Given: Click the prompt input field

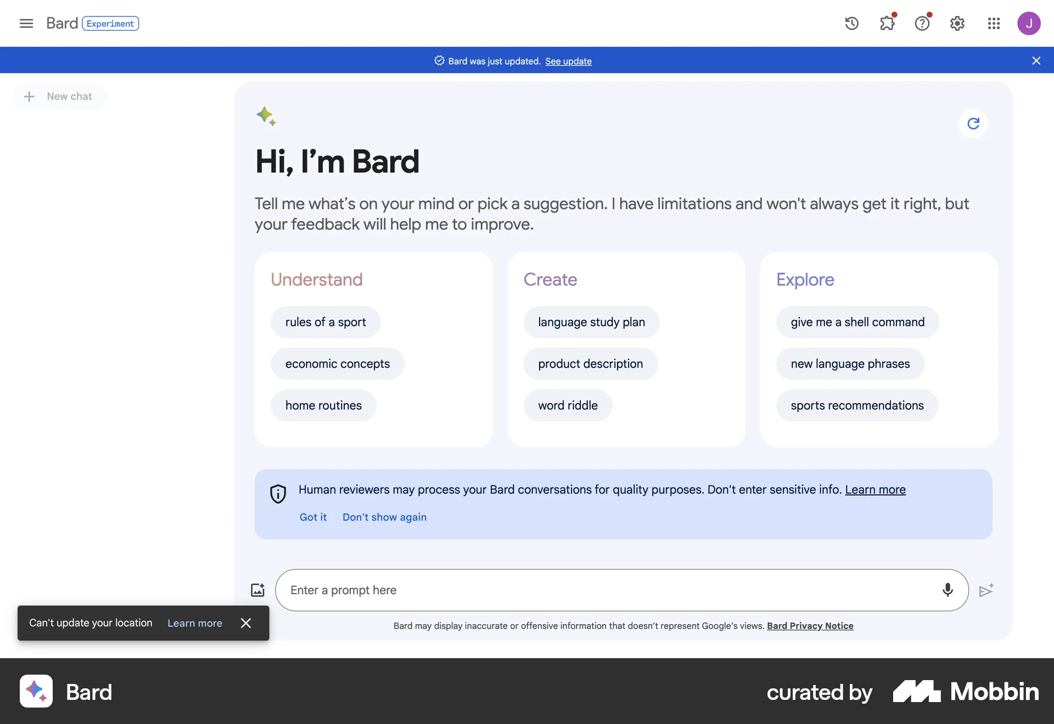Looking at the screenshot, I should click(x=604, y=590).
